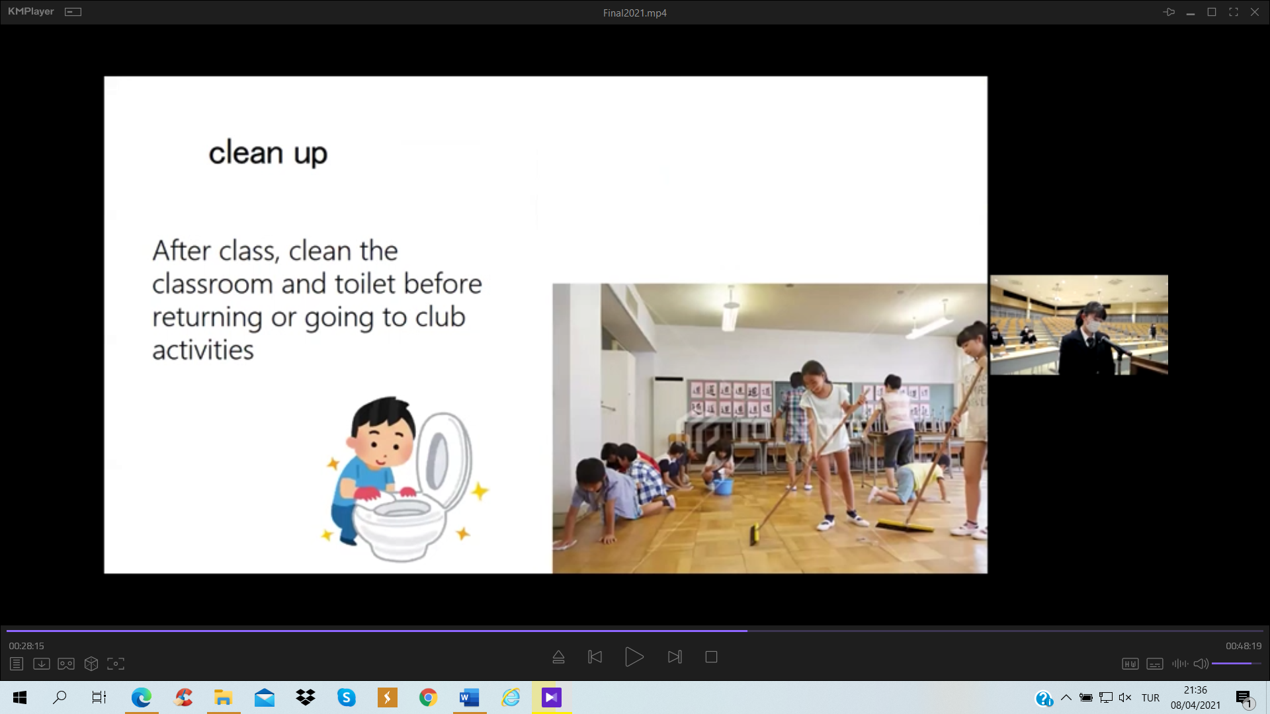Click on the video seek bar
This screenshot has width=1270, height=714.
(x=635, y=631)
